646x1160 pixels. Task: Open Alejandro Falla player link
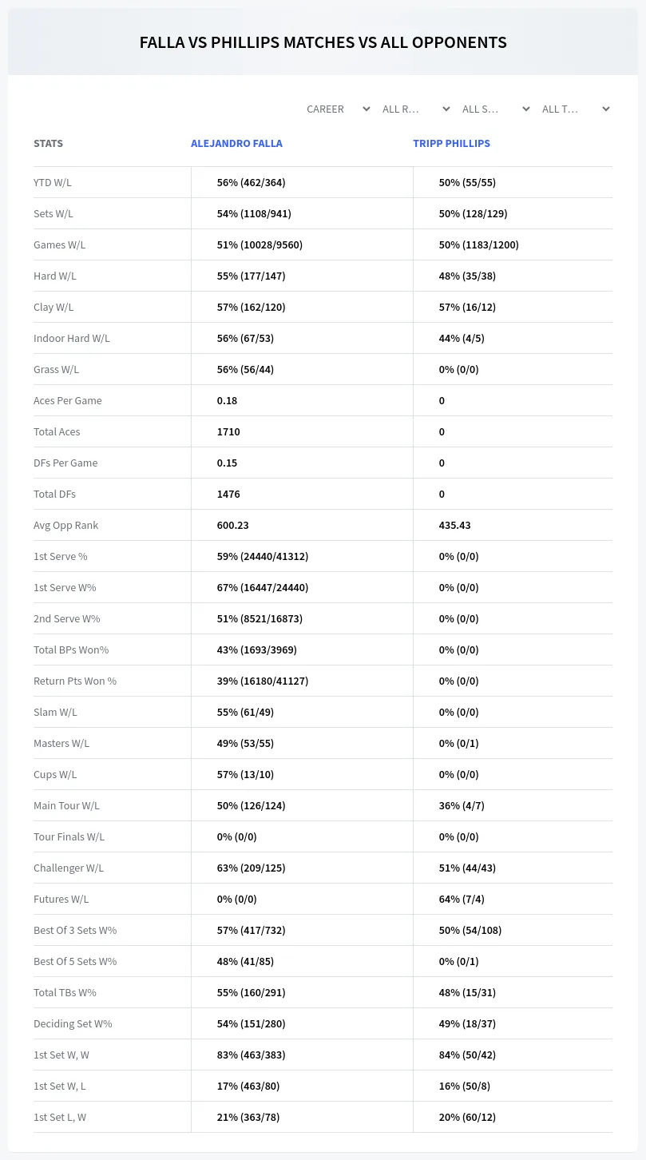tap(236, 144)
